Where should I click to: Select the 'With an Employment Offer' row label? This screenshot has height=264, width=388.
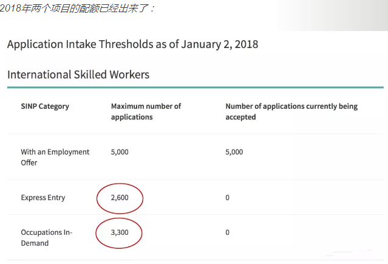[x=55, y=157]
